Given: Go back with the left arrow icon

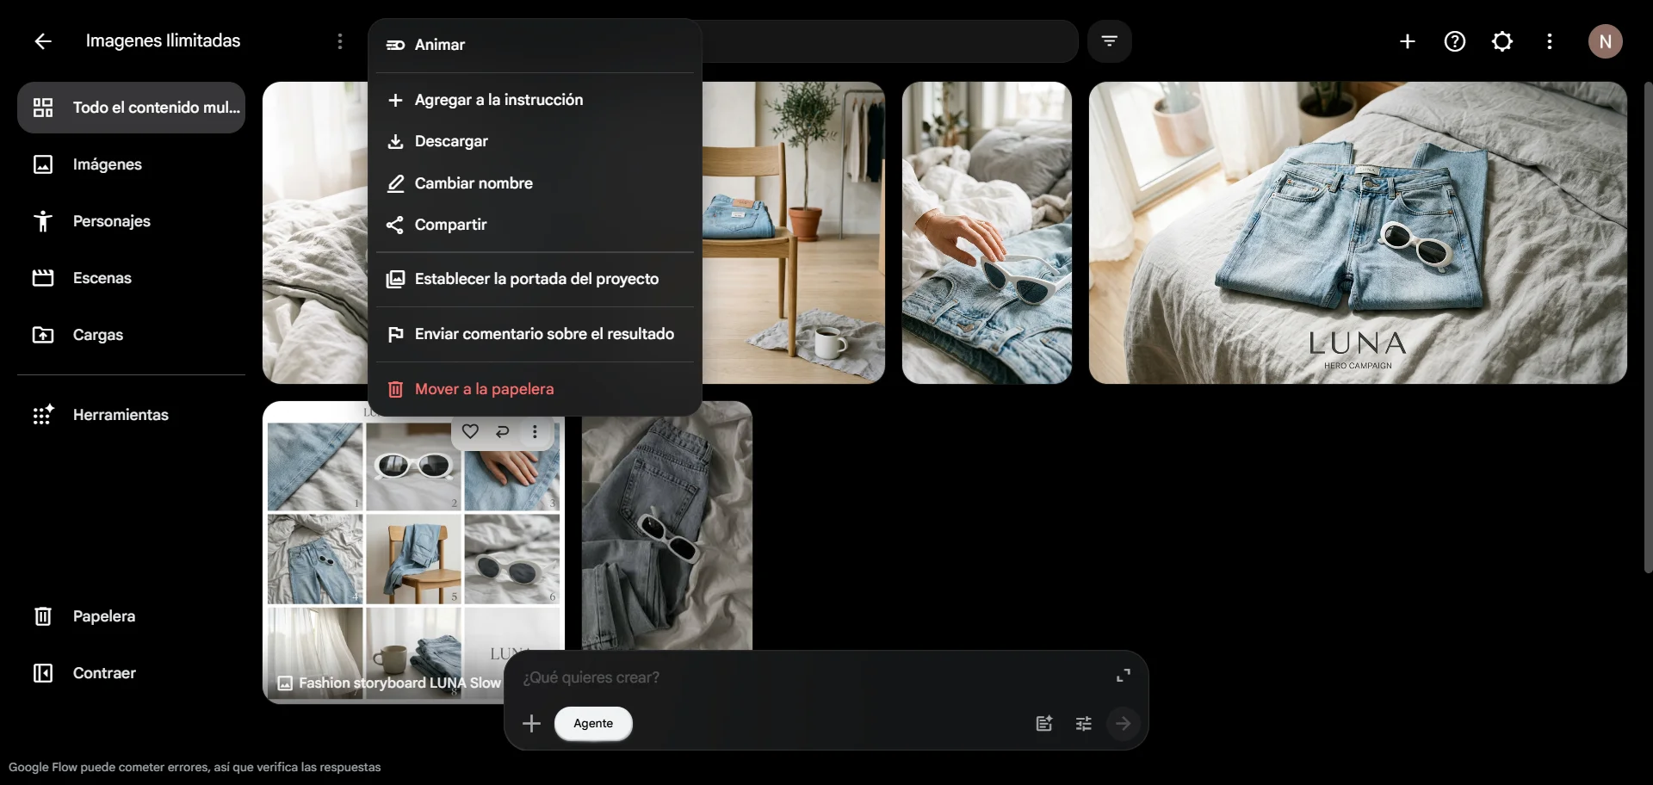Looking at the screenshot, I should point(43,41).
